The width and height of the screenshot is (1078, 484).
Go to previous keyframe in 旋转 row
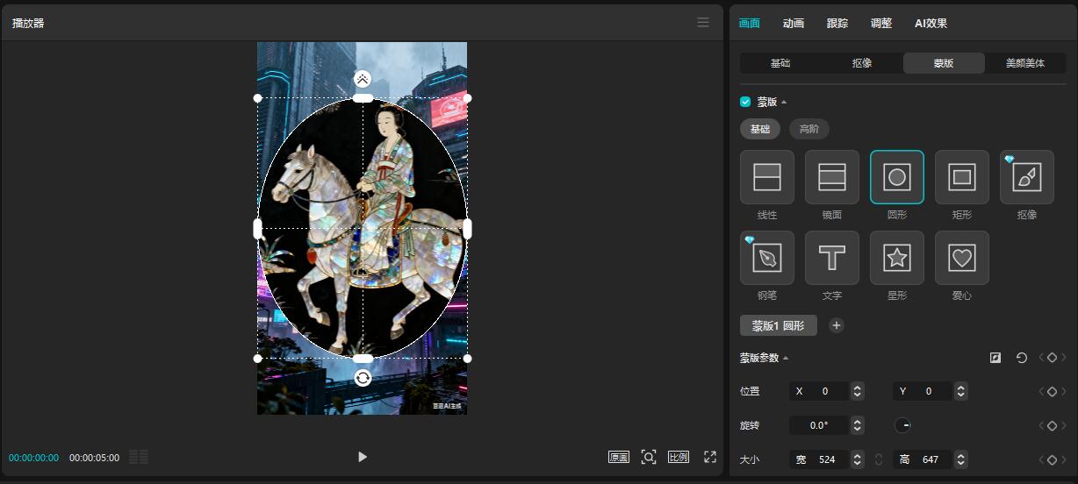click(1040, 425)
